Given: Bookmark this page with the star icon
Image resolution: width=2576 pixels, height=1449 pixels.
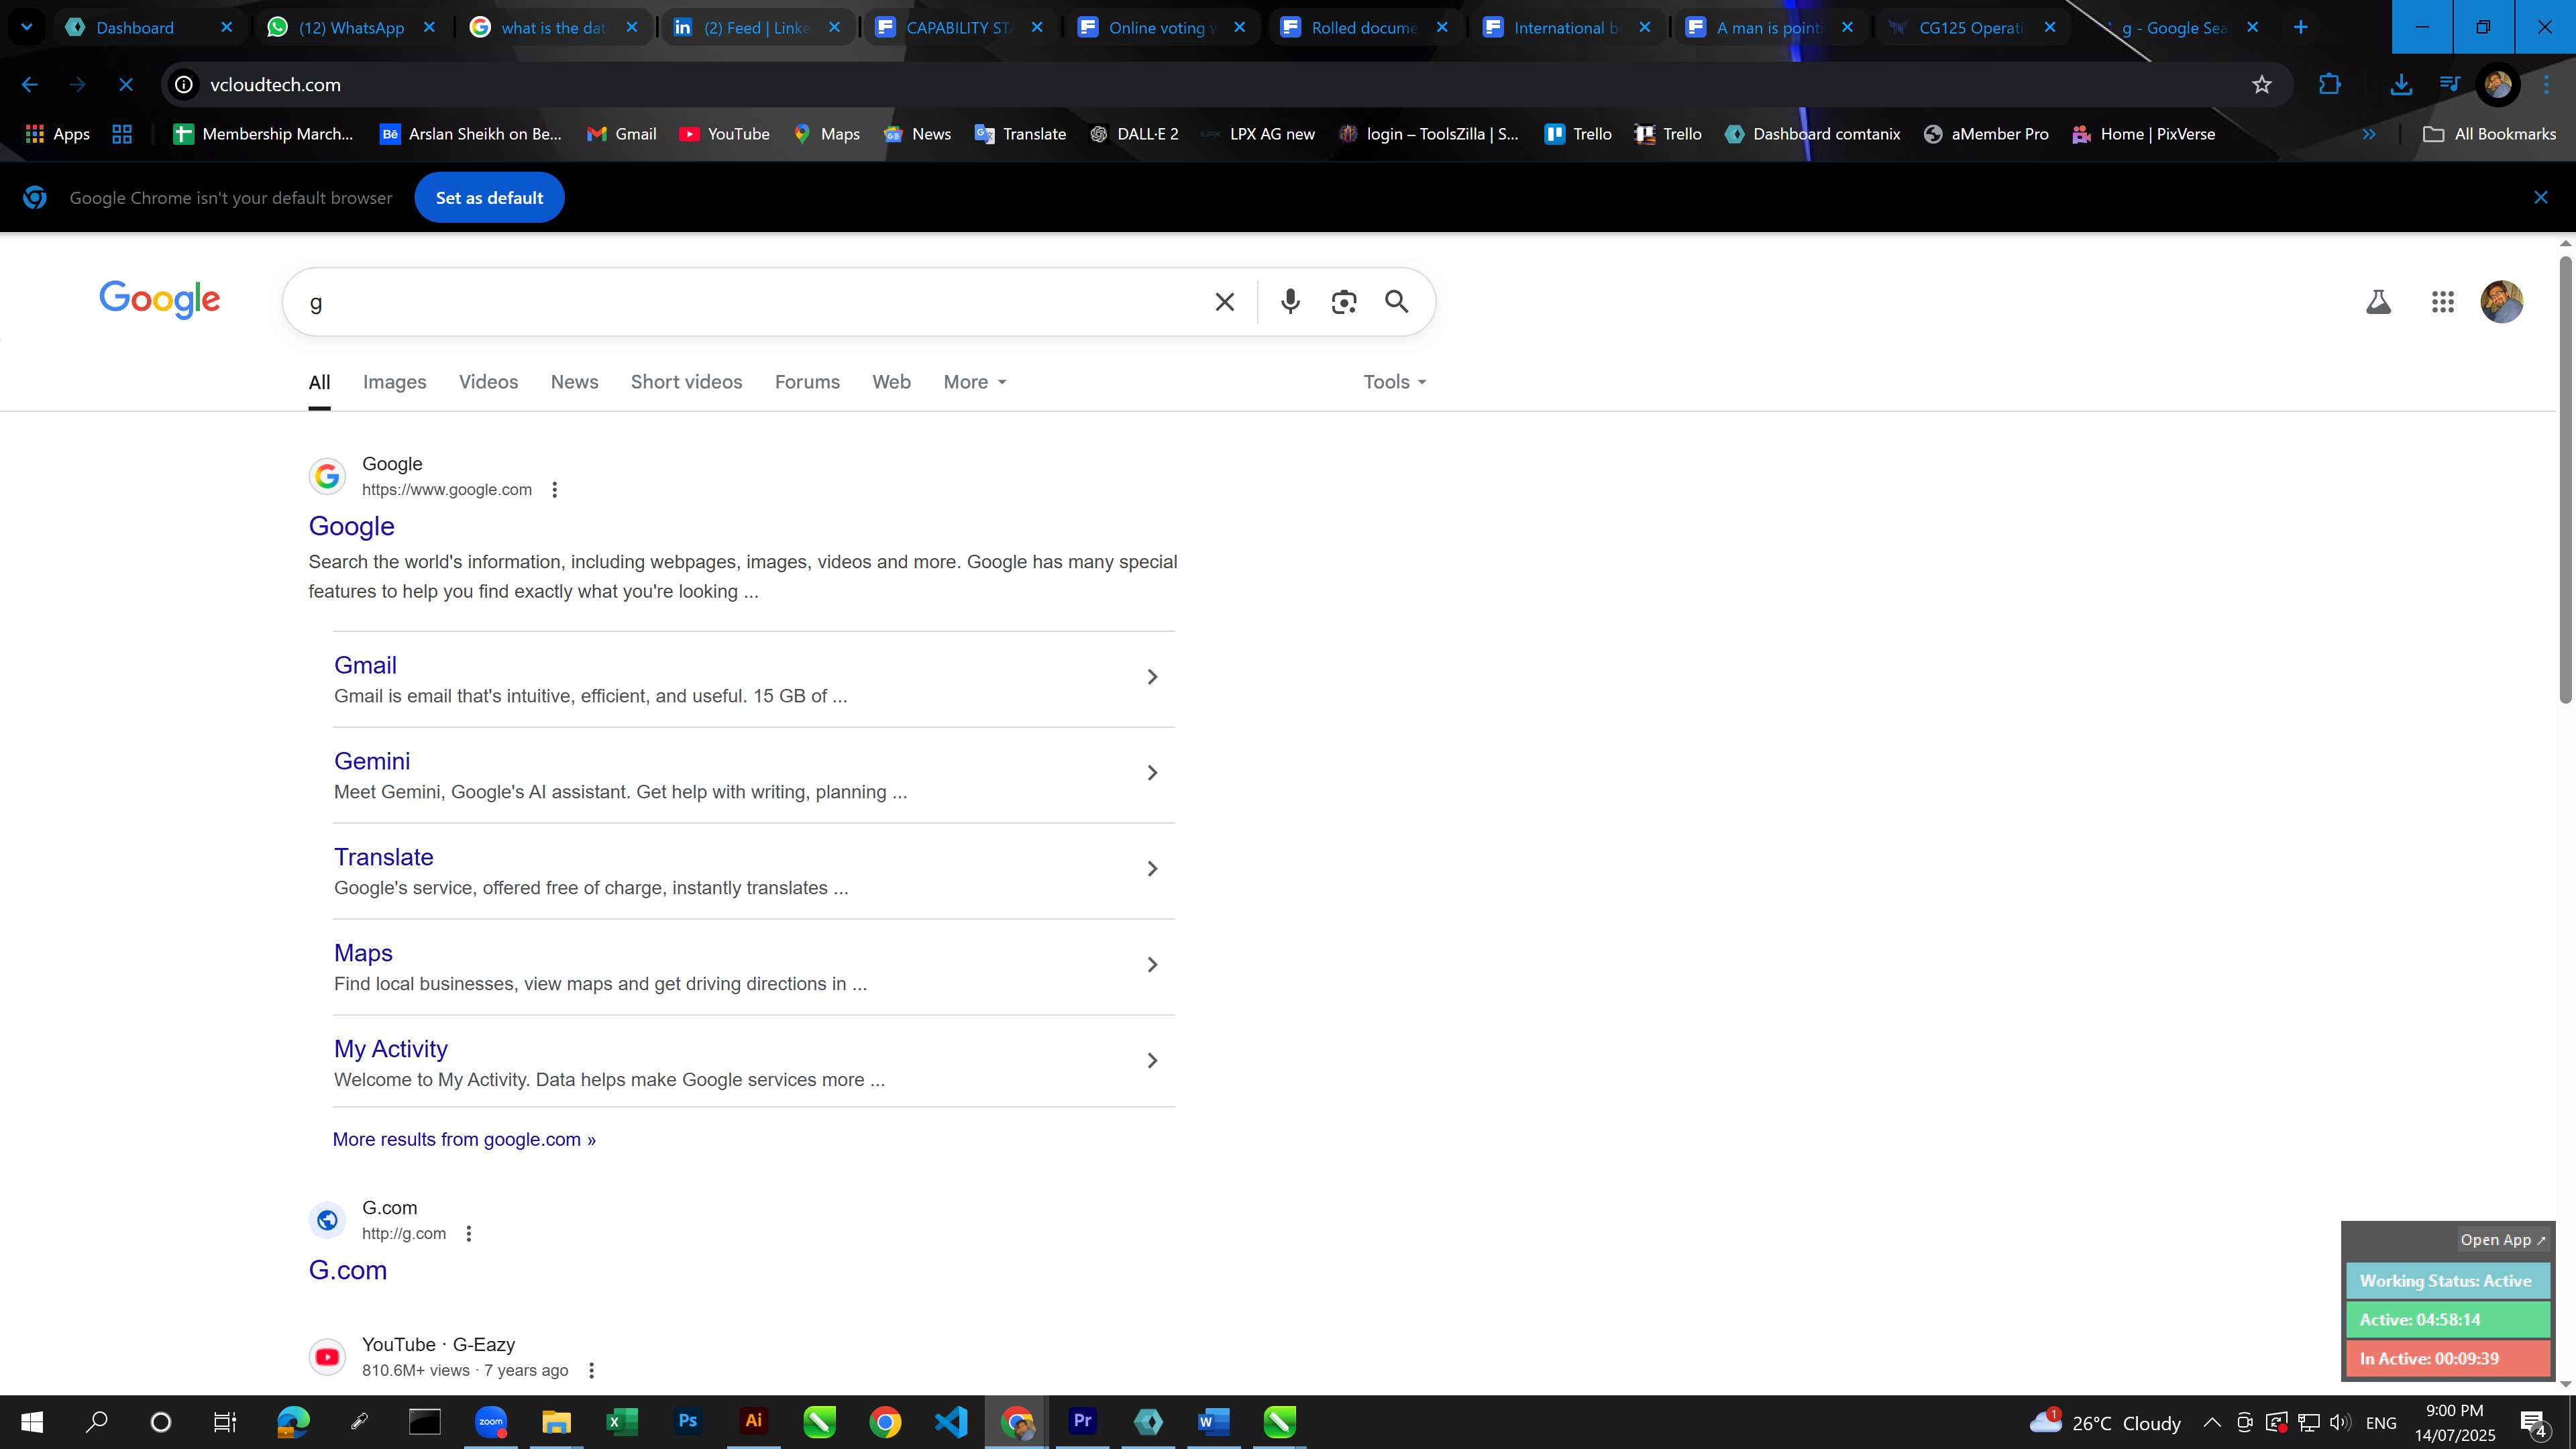Looking at the screenshot, I should [x=2261, y=85].
